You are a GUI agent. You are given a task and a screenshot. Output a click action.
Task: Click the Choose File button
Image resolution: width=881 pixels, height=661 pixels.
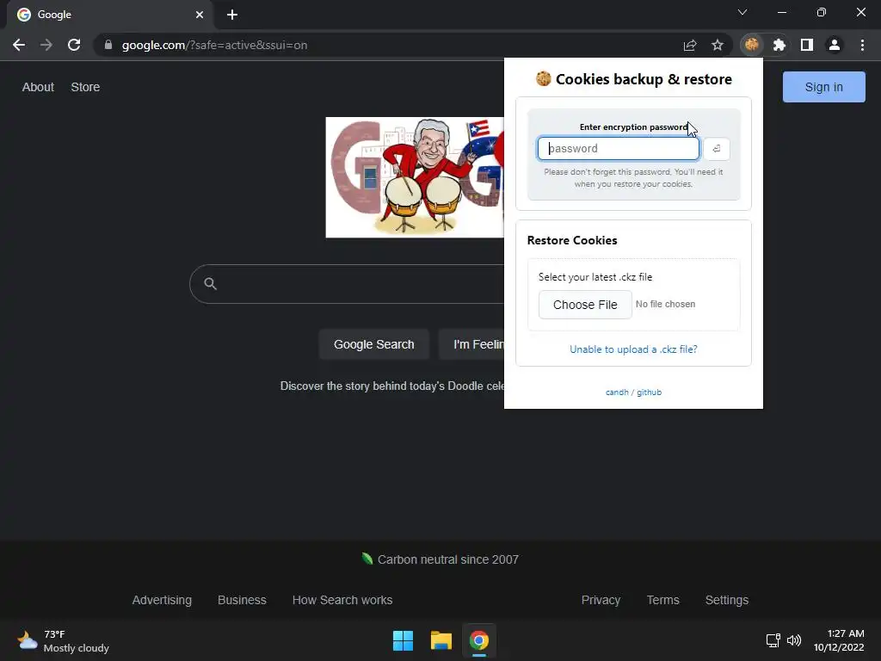click(x=585, y=305)
